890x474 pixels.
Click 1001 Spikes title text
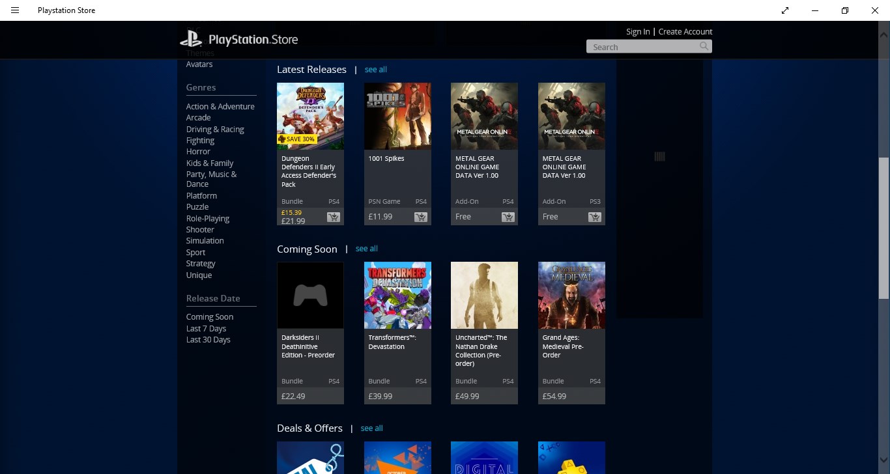tap(386, 158)
